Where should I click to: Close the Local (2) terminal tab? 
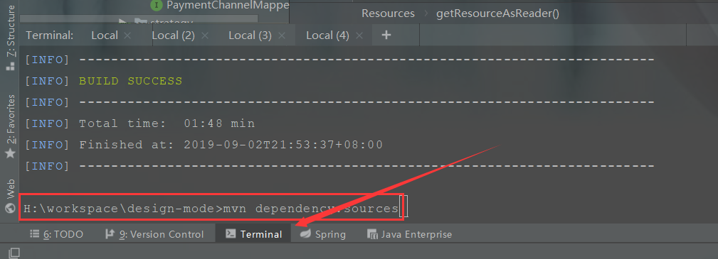(205, 35)
